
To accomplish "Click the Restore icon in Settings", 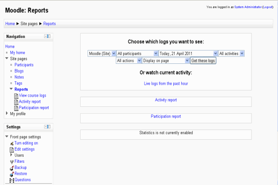I will coord(12,173).
